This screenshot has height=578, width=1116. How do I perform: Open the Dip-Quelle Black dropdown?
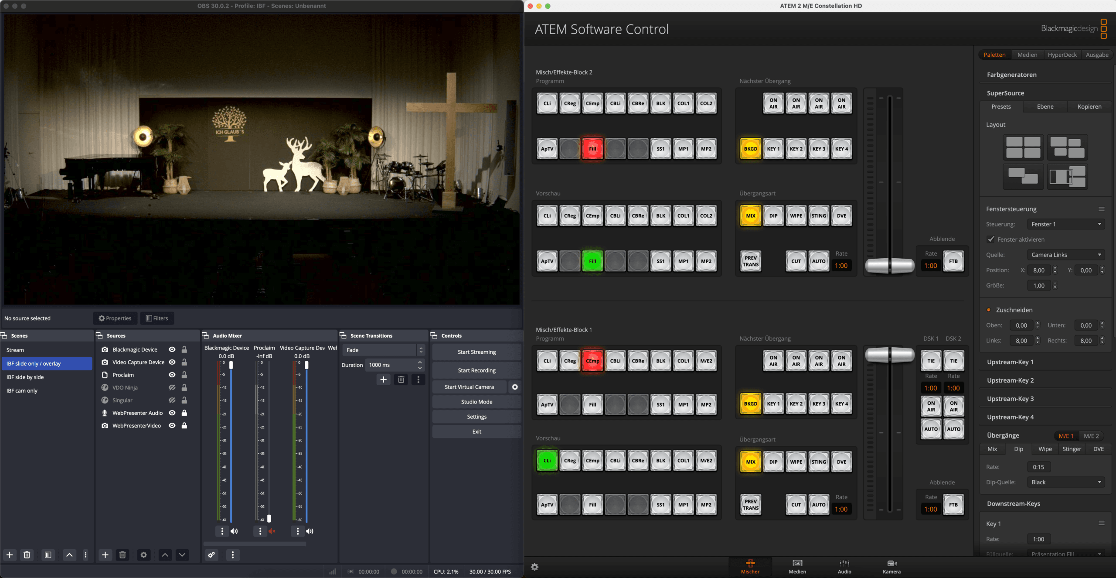pos(1065,482)
